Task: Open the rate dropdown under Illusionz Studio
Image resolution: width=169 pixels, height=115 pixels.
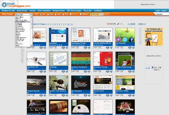Action: [x=119, y=95]
